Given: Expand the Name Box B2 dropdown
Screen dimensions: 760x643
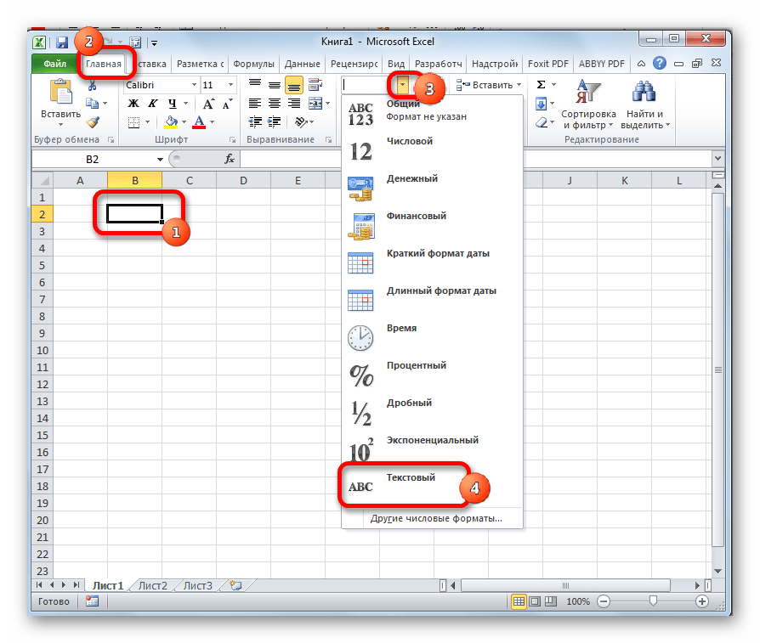Looking at the screenshot, I should [159, 160].
